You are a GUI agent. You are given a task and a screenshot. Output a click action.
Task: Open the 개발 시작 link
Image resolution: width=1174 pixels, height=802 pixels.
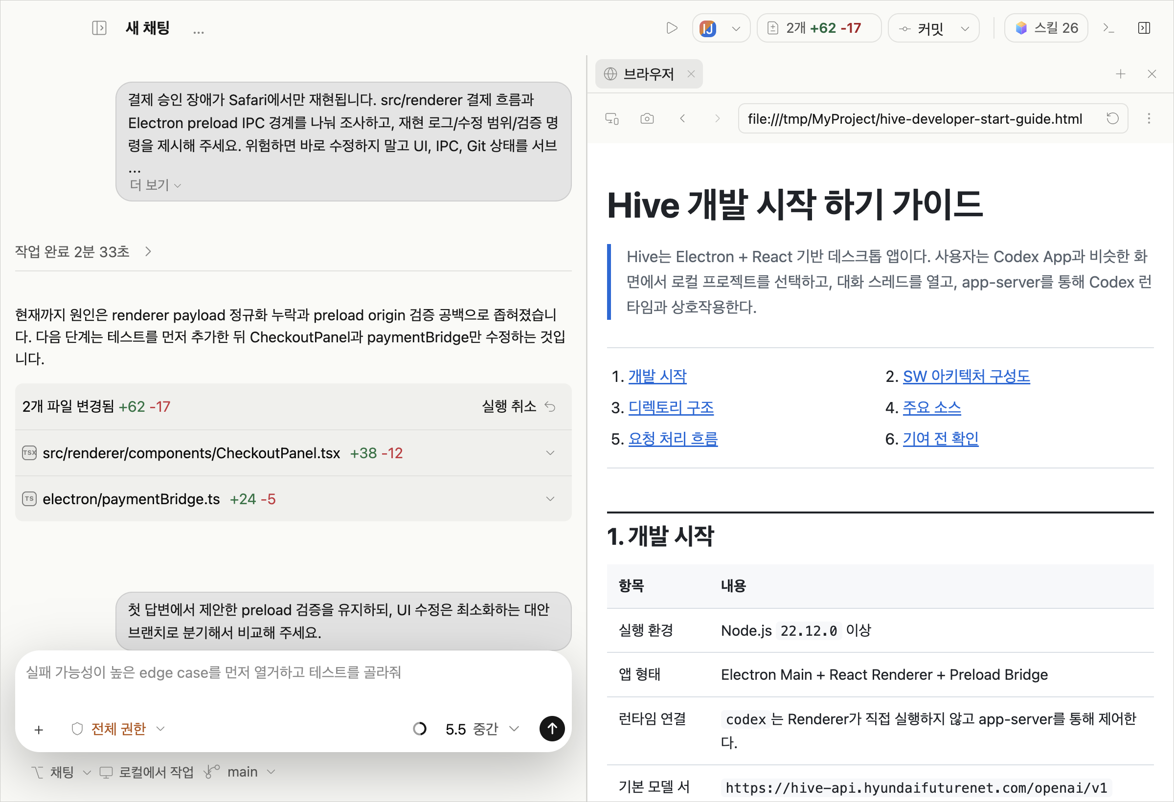pos(657,376)
